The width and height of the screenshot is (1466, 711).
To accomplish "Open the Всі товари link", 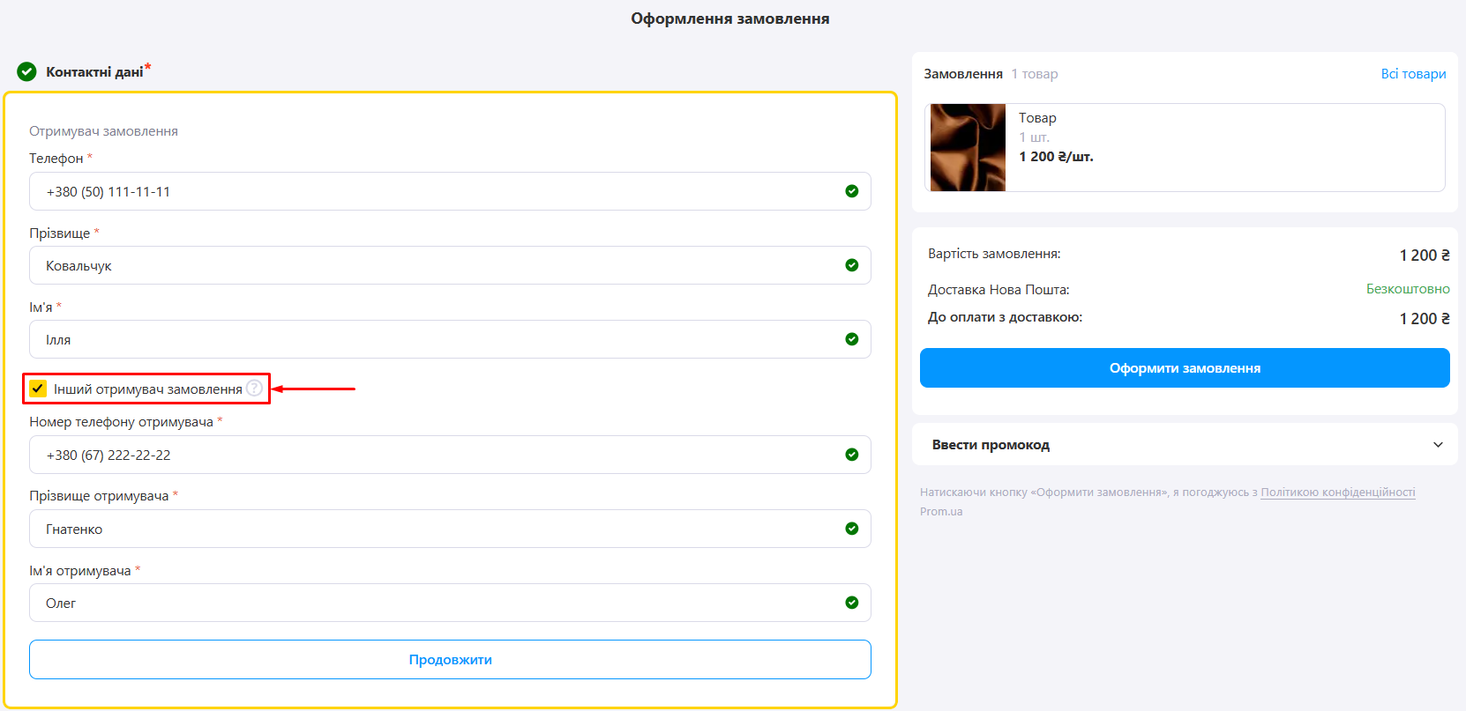I will [x=1413, y=74].
